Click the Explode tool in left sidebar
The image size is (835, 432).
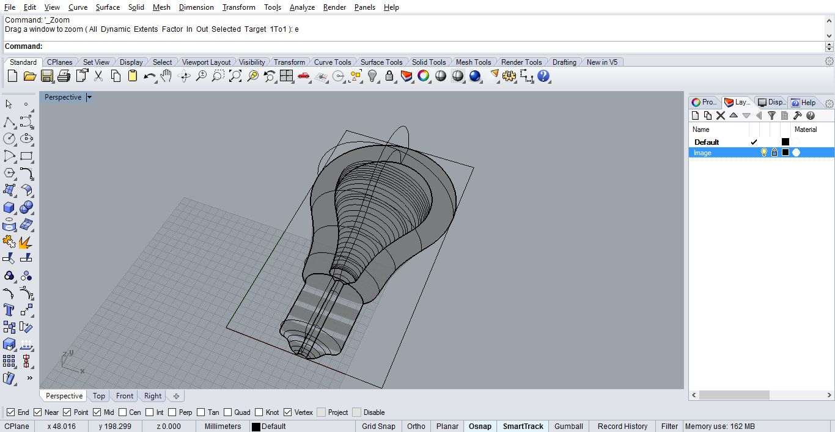pyautogui.click(x=26, y=242)
